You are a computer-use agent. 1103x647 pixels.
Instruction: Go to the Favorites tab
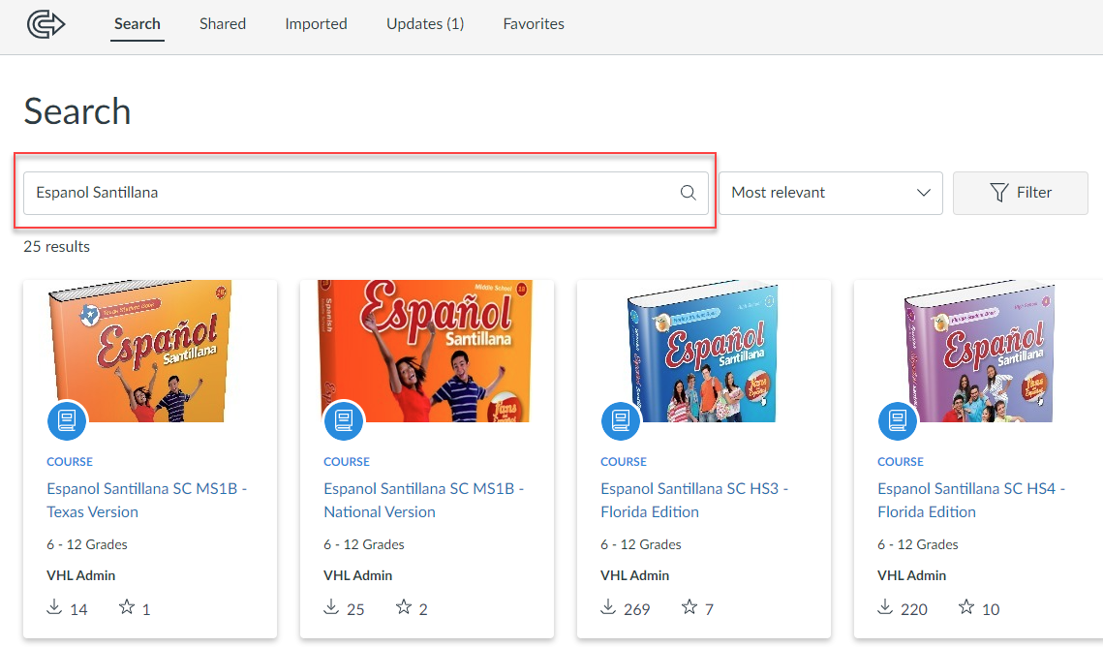[534, 23]
